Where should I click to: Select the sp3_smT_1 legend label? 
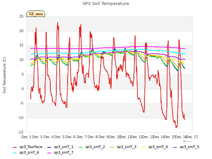(64, 147)
